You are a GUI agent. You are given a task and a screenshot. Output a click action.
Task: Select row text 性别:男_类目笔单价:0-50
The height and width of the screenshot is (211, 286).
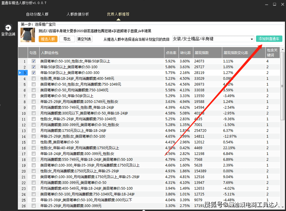tap(60, 142)
